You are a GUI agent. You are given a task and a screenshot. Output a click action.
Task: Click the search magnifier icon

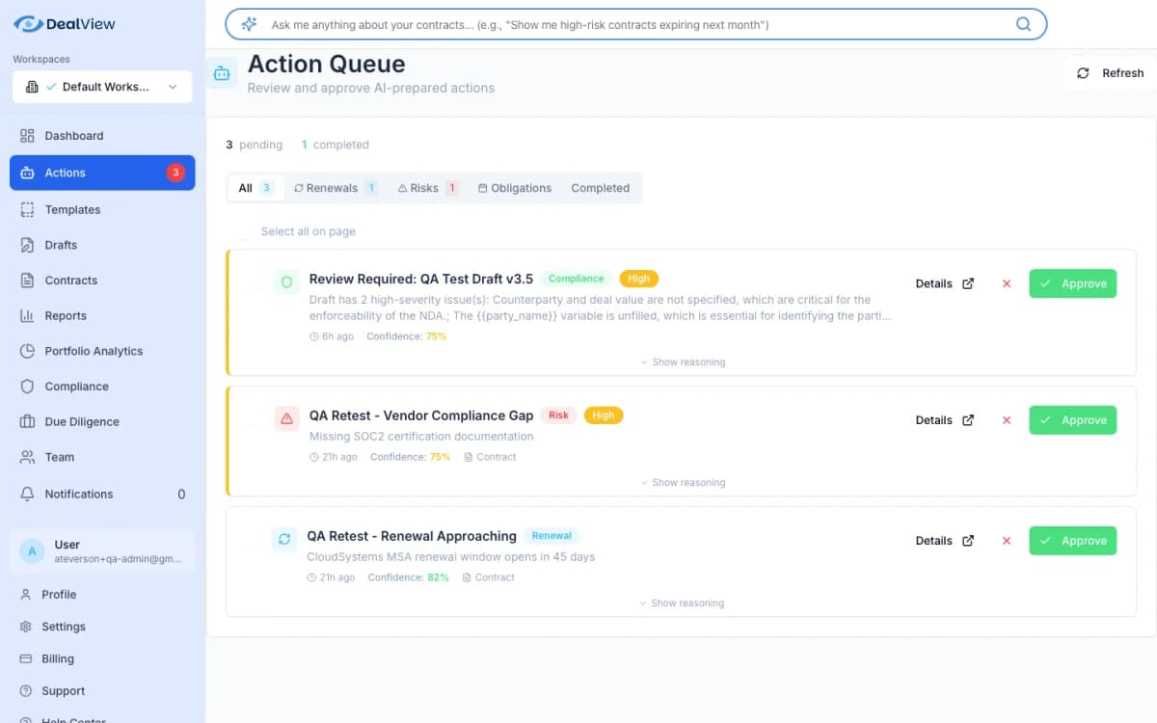point(1023,24)
